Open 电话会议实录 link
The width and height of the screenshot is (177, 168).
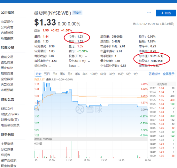[10, 125]
